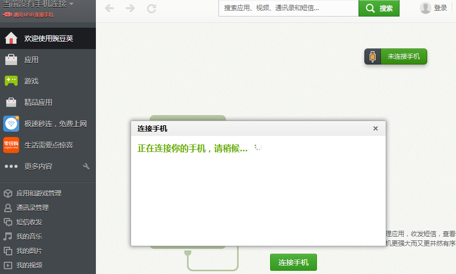The width and height of the screenshot is (456, 274).
Task: Open 生活需要点惊喜 entry
Action: [48, 145]
